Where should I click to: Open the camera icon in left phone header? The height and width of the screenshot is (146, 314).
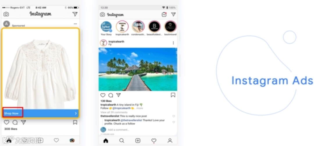(x=6, y=14)
